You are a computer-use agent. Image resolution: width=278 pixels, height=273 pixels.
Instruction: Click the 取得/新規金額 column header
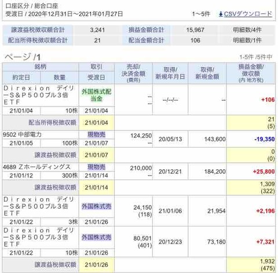click(207, 74)
